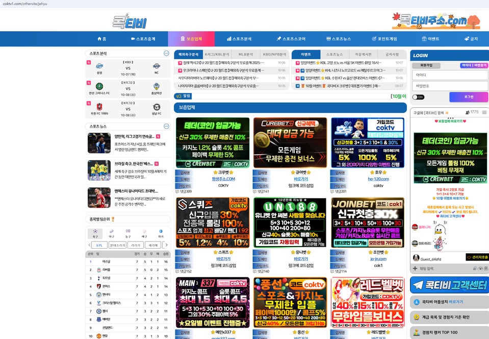The width and height of the screenshot is (489, 339).
Task: Click the 아이디 username input field
Action: 449,75
